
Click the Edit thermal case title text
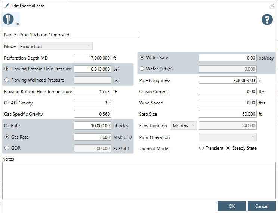28,6
